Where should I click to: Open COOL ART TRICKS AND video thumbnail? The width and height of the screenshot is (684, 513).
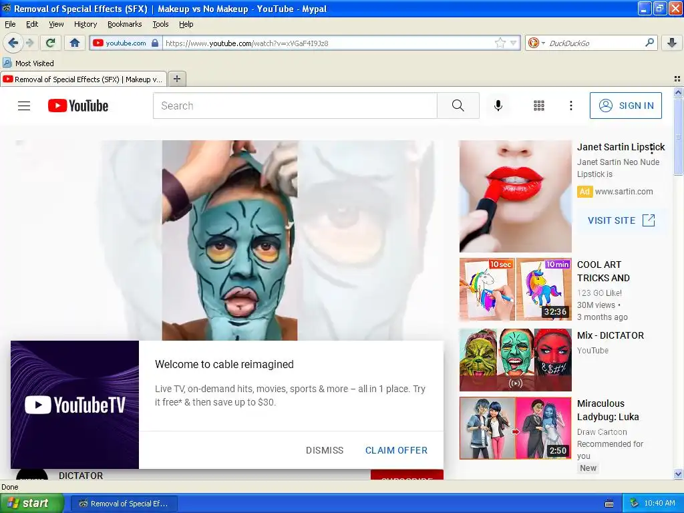coord(515,289)
